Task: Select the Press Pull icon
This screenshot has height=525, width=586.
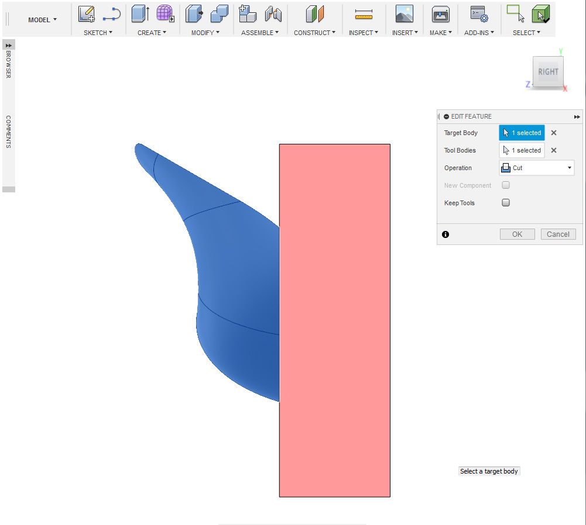Action: click(194, 14)
